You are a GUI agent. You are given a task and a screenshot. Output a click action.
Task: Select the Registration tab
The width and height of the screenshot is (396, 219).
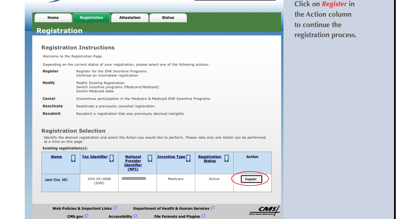click(91, 18)
